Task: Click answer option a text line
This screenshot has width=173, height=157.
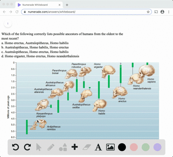Action: click(35, 43)
